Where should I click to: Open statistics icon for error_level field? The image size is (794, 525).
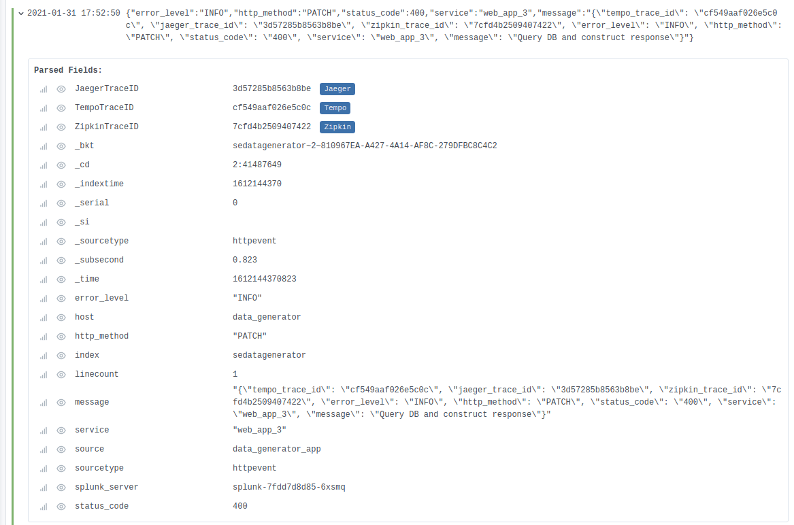tap(44, 299)
